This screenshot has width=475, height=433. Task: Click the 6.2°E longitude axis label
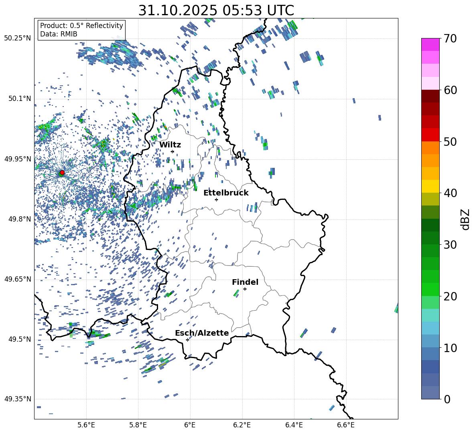tap(242, 425)
